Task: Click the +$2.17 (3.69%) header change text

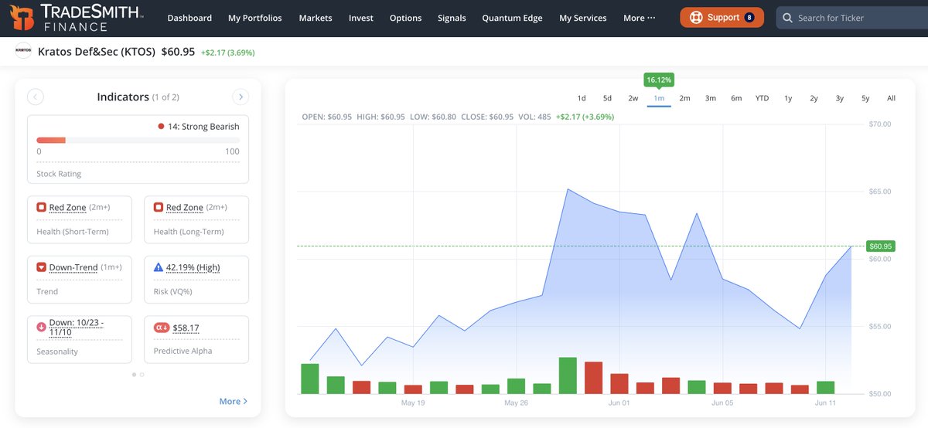Action: [228, 53]
